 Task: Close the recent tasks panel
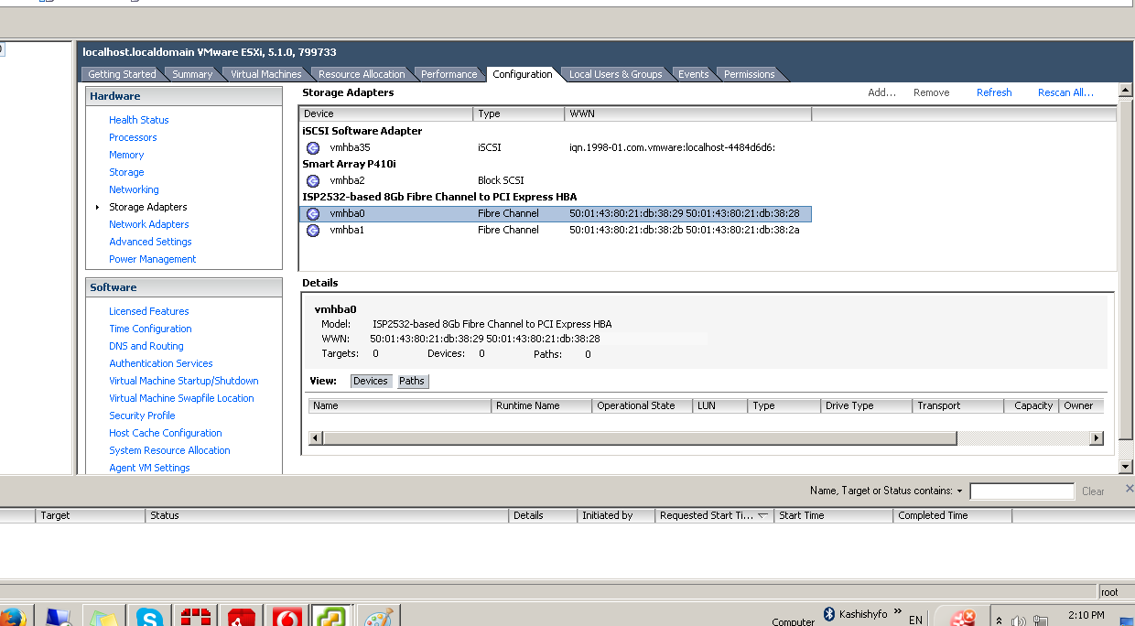1130,489
